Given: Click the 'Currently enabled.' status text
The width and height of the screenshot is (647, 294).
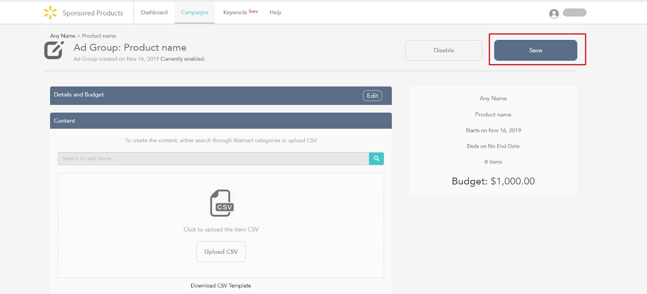Looking at the screenshot, I should tap(183, 59).
